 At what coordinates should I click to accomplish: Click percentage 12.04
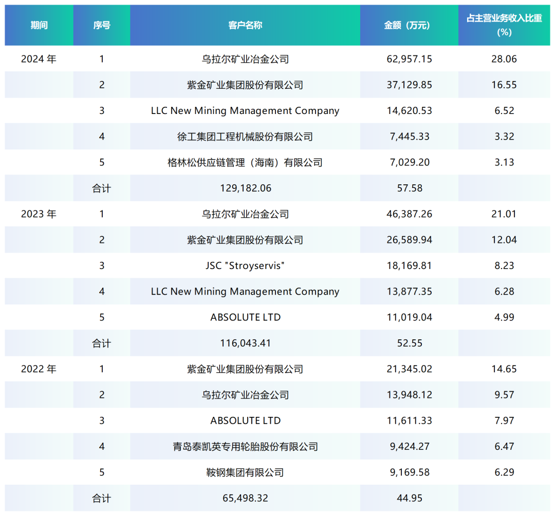pyautogui.click(x=504, y=240)
